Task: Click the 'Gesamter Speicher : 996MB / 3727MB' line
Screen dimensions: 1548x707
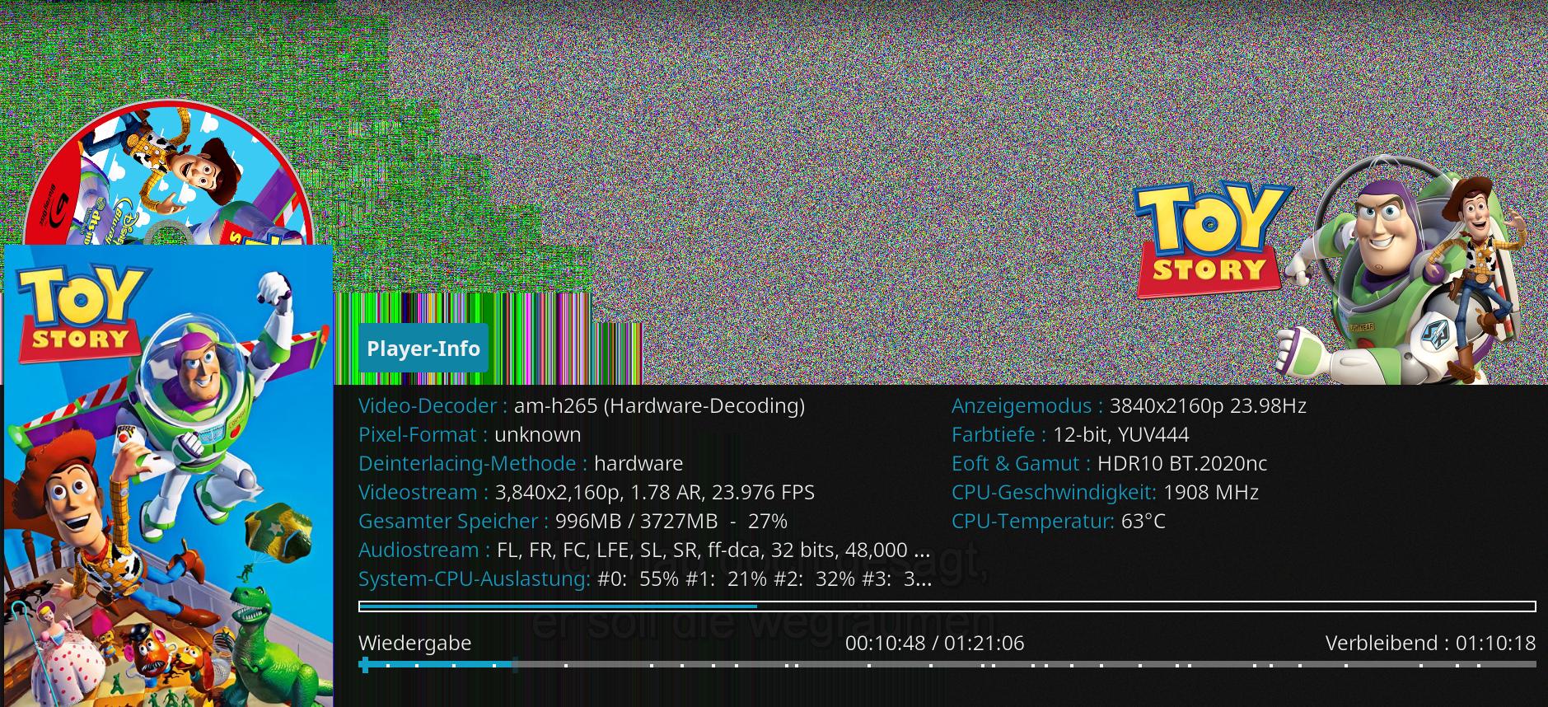Action: [x=573, y=521]
